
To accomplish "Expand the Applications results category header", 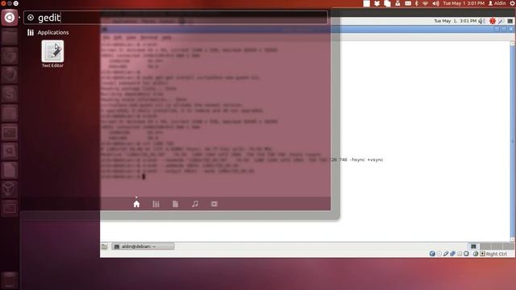I will coord(48,32).
